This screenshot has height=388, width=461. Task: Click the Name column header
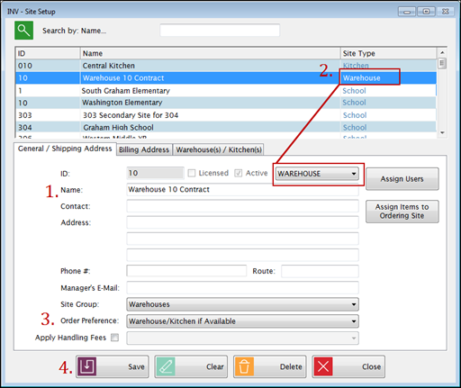pyautogui.click(x=211, y=53)
